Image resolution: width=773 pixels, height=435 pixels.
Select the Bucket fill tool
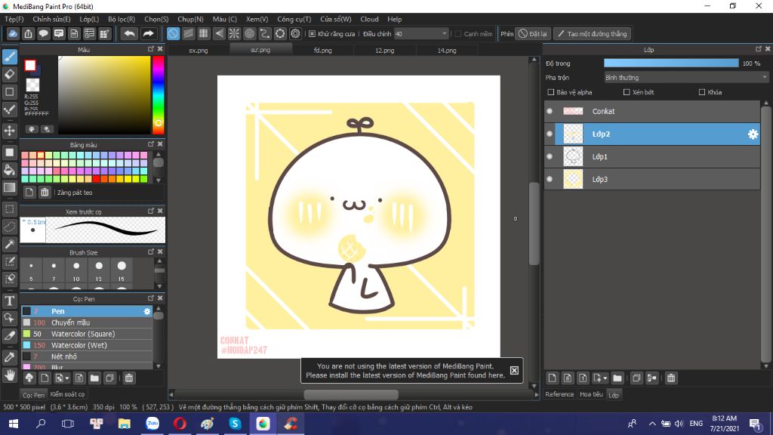(x=10, y=169)
